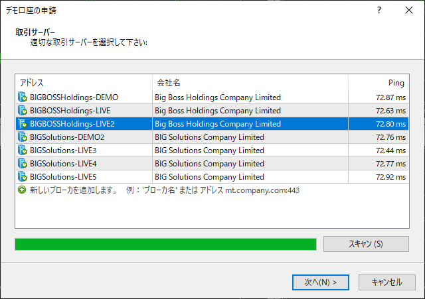Click company name in BIGSolutions-LIVE5 row
Image resolution: width=425 pixels, height=299 pixels.
209,177
